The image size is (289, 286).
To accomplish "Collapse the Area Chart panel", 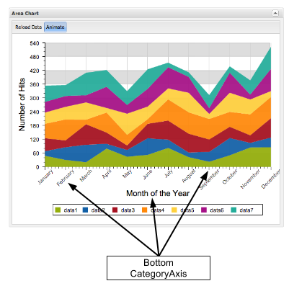I will point(275,13).
